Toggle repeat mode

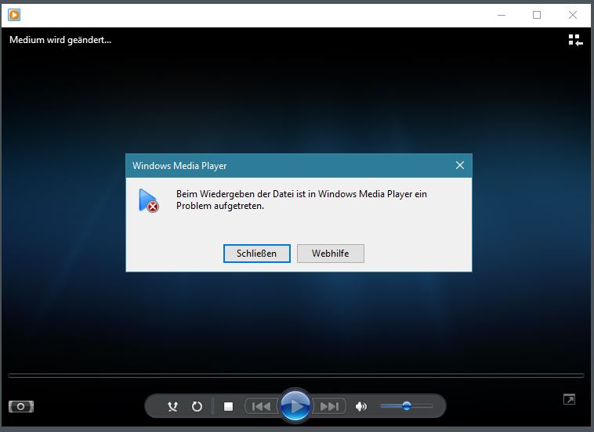point(197,407)
